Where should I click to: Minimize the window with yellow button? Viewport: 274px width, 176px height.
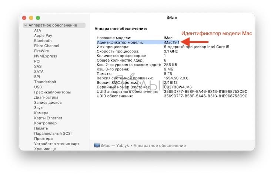(31, 18)
